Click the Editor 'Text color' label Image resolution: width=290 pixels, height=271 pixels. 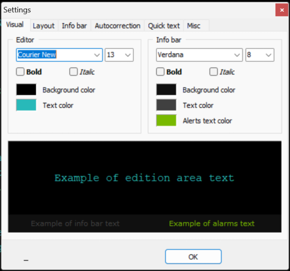[x=58, y=105]
